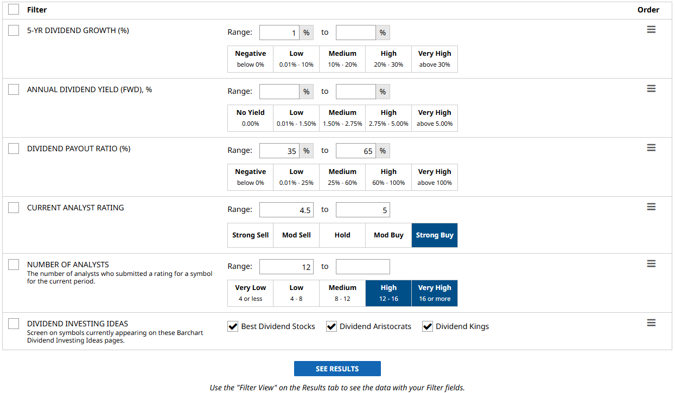675x393 pixels.
Task: Select Medium payout ratio 25% - 60%
Action: coord(342,177)
